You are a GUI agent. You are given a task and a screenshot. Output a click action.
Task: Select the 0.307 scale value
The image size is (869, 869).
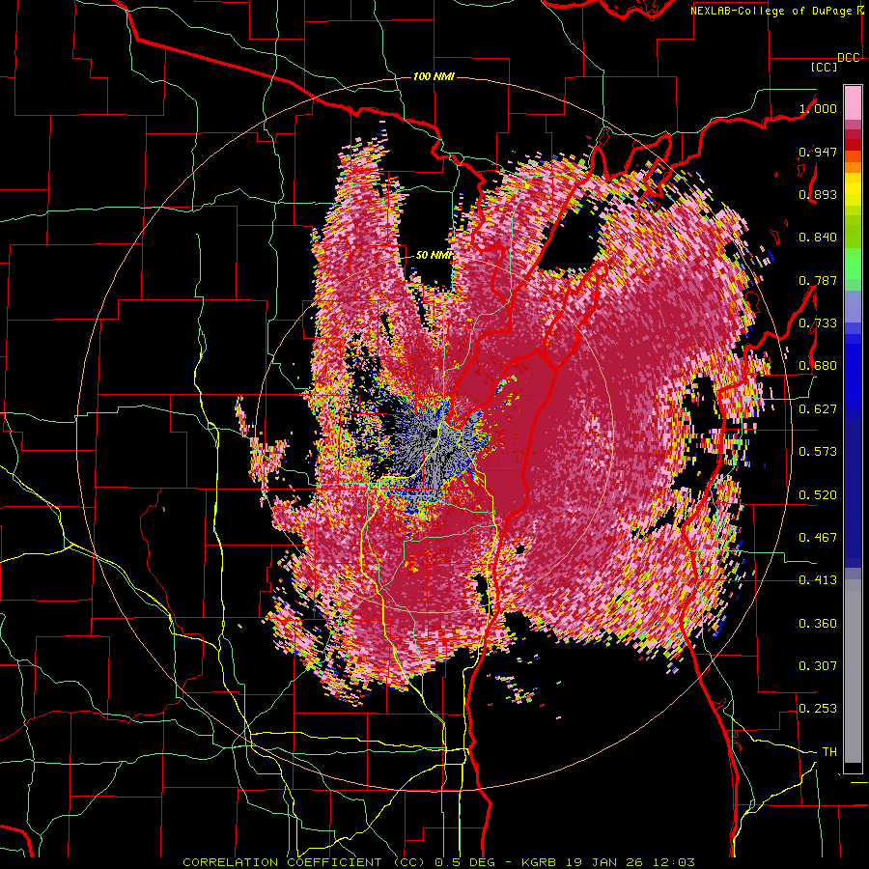pos(818,665)
